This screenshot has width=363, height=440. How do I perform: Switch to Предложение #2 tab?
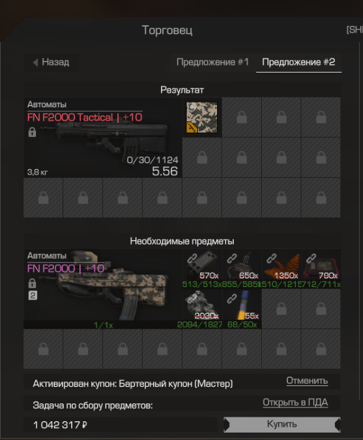tap(298, 62)
